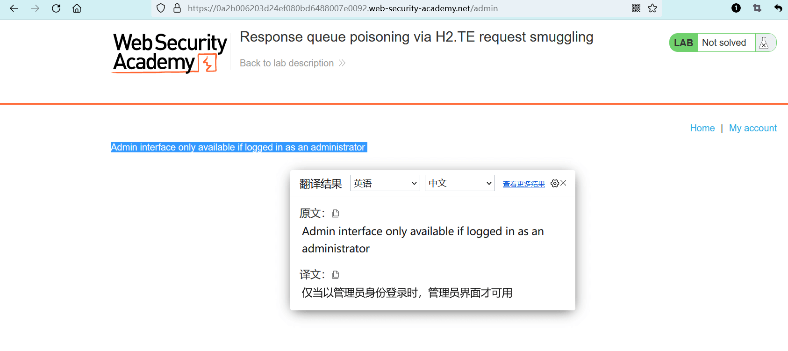Click the browser forward arrow
This screenshot has width=788, height=351.
point(35,8)
